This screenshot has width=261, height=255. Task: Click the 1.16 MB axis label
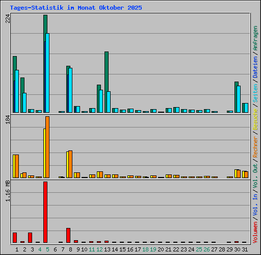8,191
